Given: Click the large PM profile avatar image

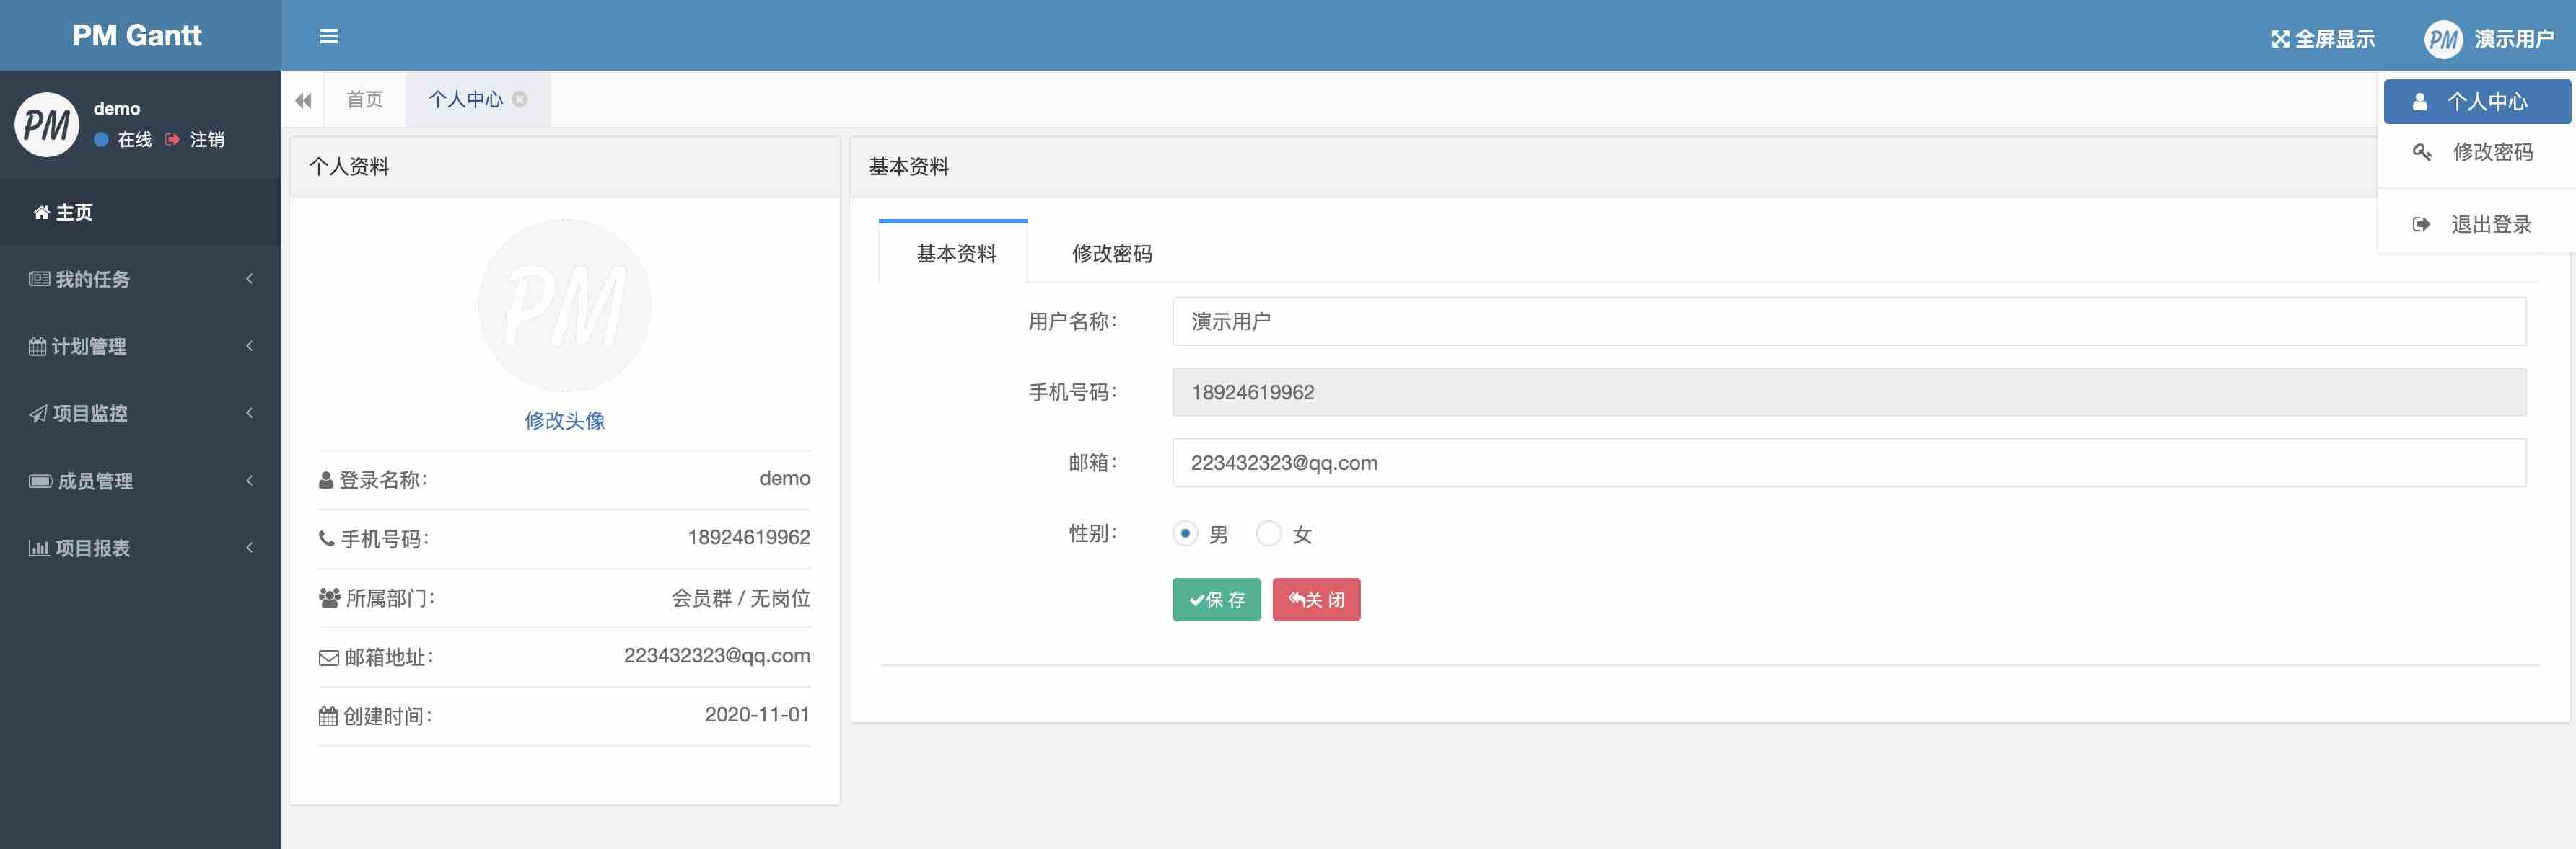Looking at the screenshot, I should click(x=565, y=306).
